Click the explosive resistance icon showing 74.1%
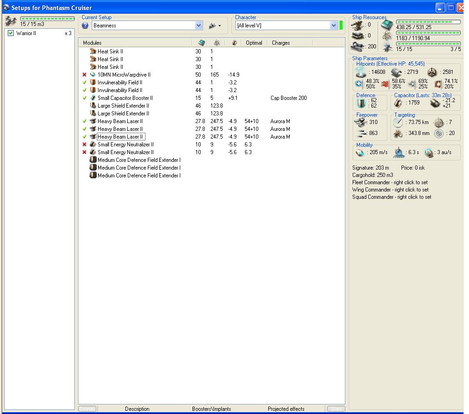The image size is (469, 414). (438, 84)
